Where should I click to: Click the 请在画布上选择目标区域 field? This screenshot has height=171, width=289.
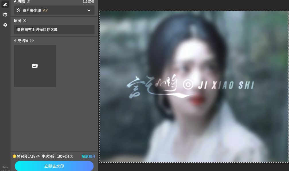54,29
